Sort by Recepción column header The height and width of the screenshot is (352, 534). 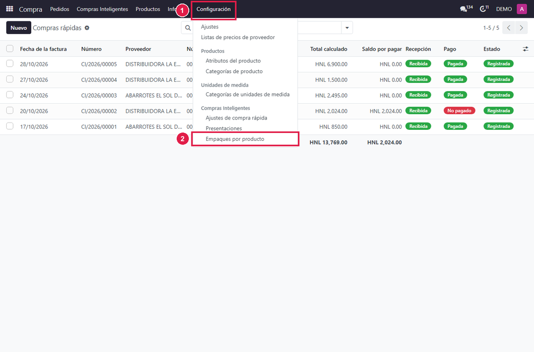tap(418, 49)
